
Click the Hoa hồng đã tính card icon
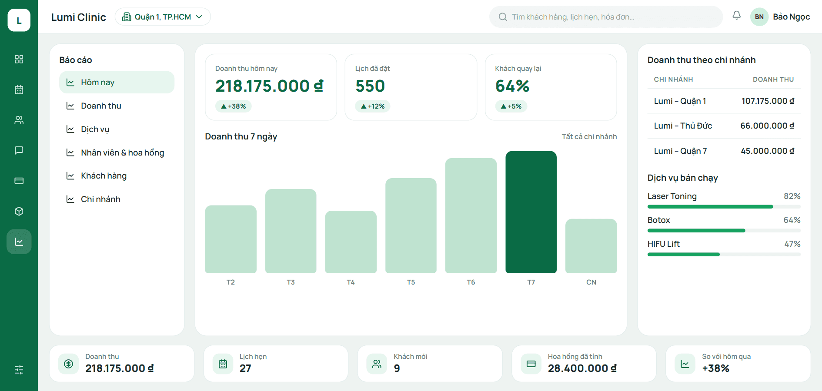click(x=531, y=364)
